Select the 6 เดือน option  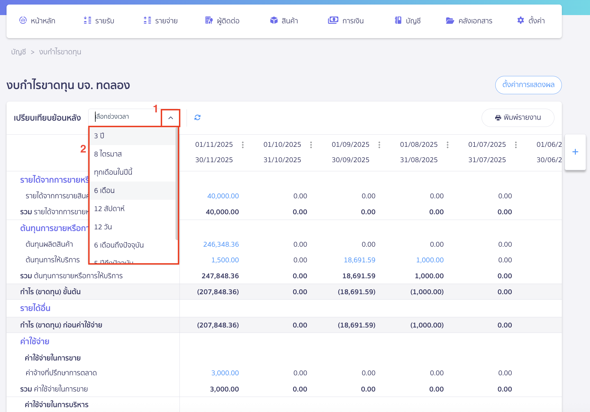click(132, 191)
